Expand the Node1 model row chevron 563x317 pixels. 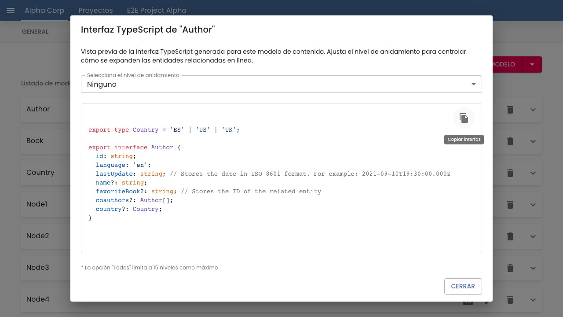click(533, 205)
